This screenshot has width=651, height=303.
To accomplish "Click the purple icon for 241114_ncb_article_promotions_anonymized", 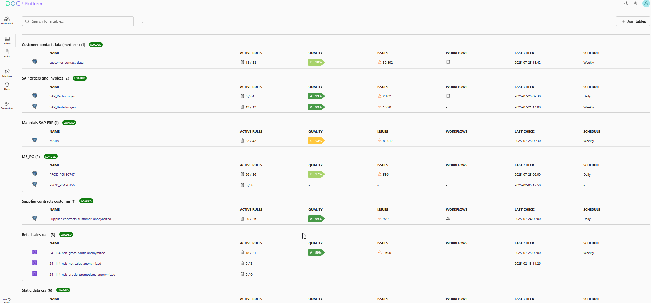I will point(35,274).
